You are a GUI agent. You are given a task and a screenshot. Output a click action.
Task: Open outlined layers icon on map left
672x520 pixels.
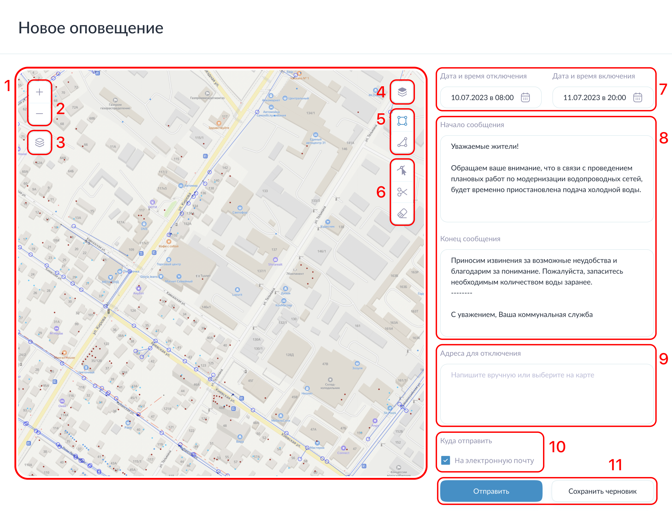[39, 142]
